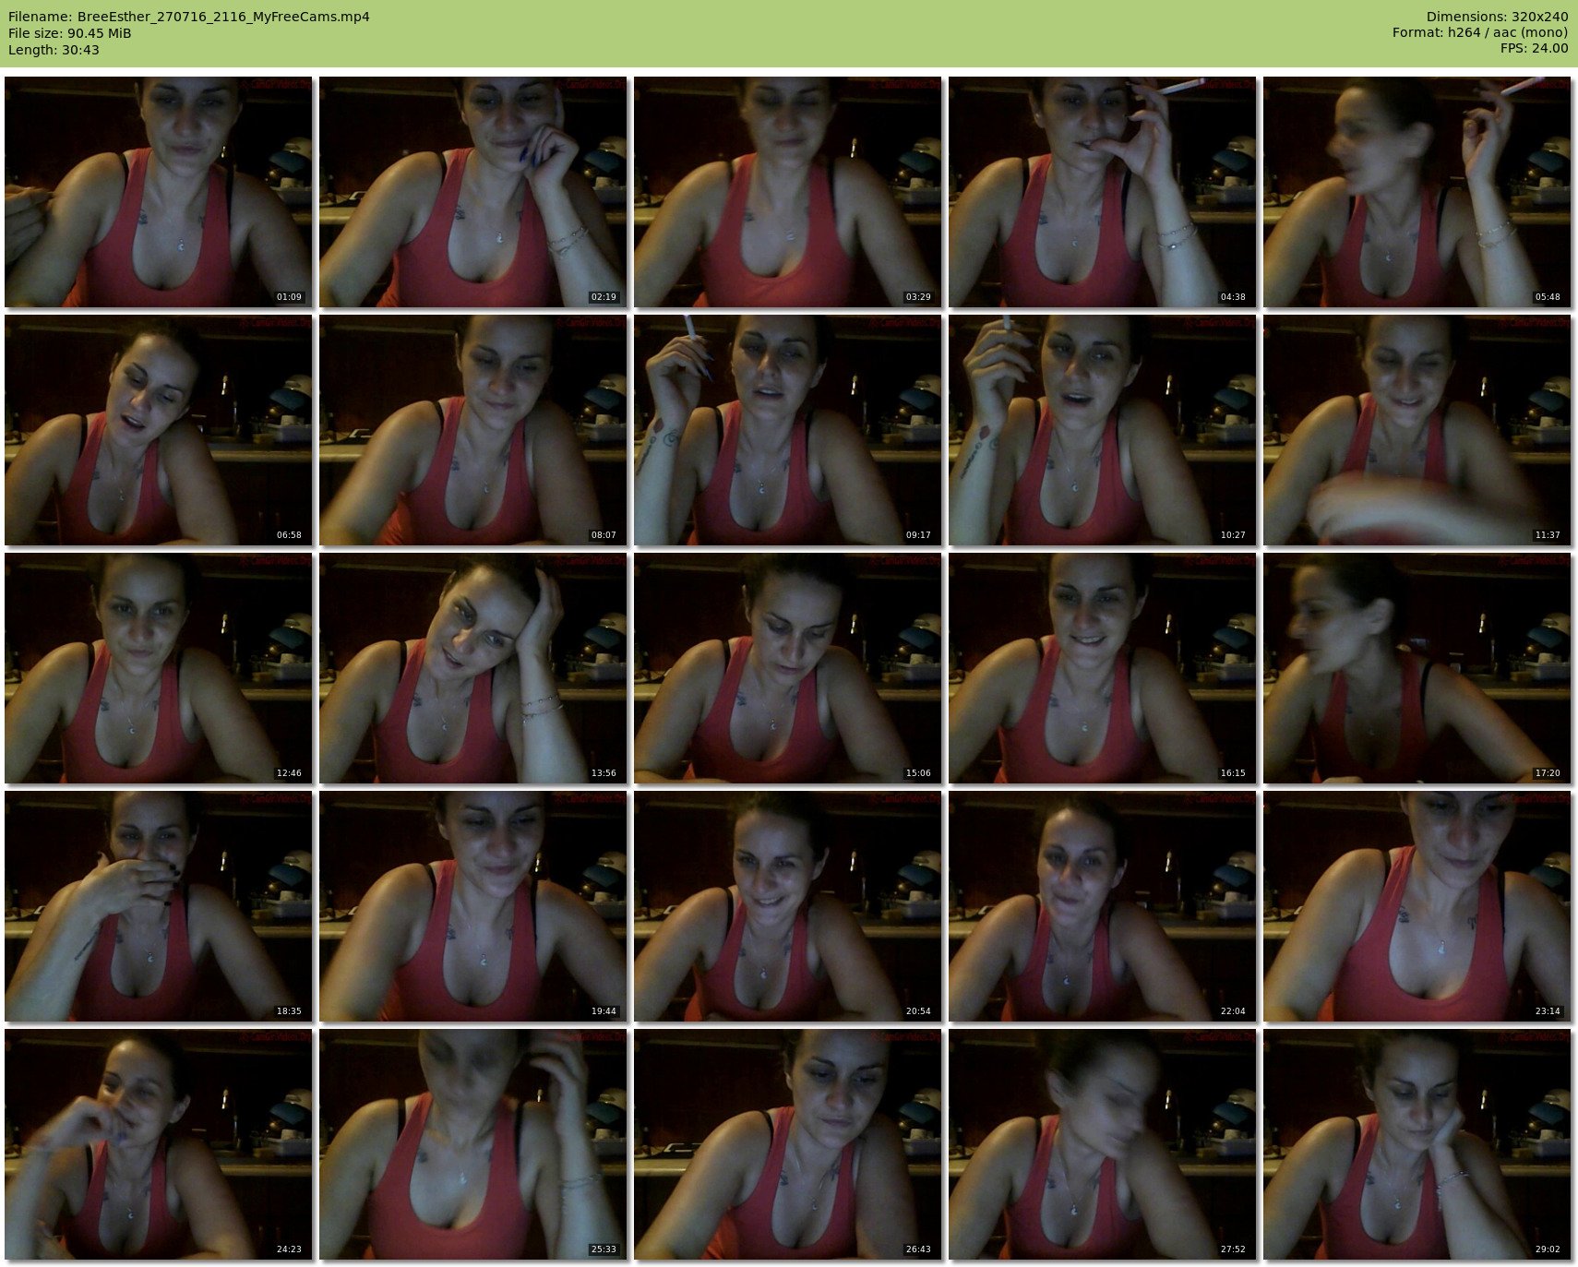The width and height of the screenshot is (1578, 1267).
Task: Choose the frame at 13:56
Action: [x=473, y=668]
